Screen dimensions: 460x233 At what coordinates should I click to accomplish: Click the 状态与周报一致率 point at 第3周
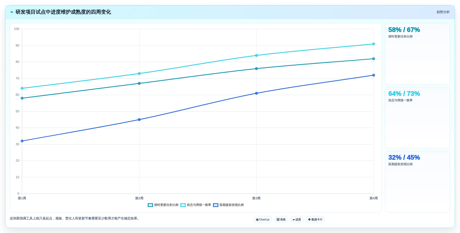click(256, 56)
